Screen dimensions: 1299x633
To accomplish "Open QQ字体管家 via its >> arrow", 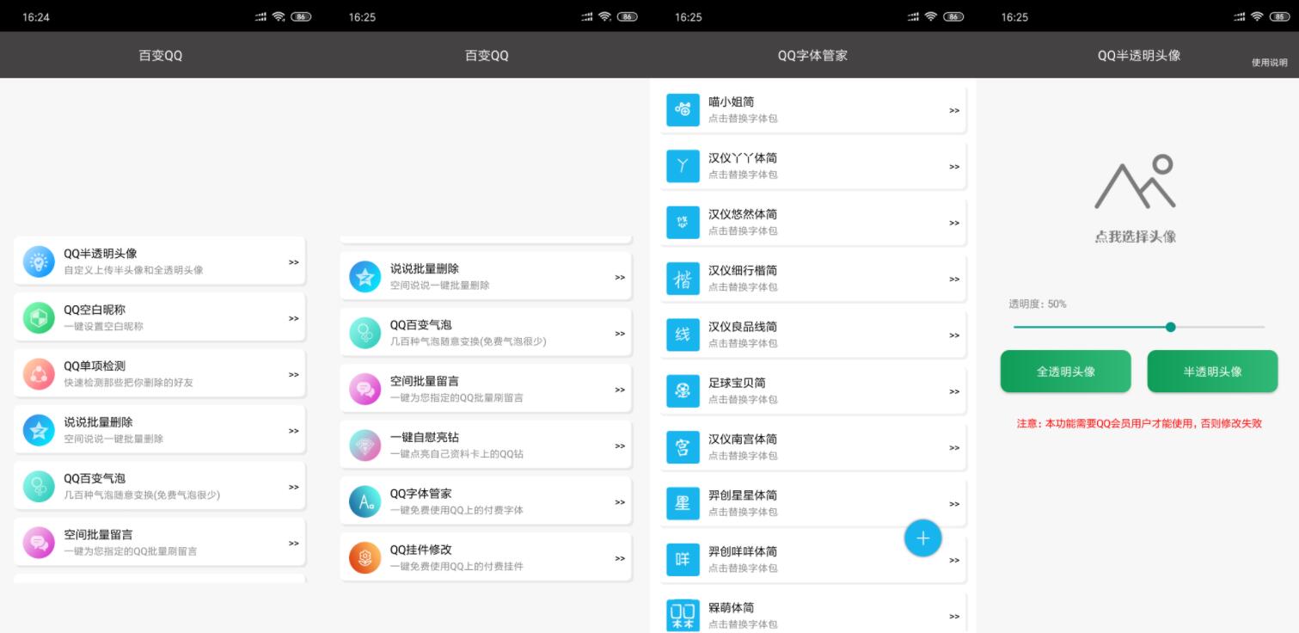I will click(x=620, y=502).
